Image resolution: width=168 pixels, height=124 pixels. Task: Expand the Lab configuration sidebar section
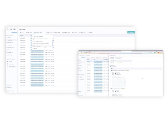(x=12, y=59)
